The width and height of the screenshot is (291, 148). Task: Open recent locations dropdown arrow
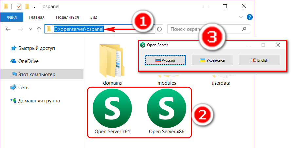coord(31,29)
